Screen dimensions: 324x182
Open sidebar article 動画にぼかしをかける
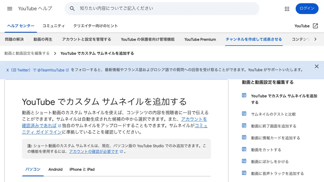270,162
